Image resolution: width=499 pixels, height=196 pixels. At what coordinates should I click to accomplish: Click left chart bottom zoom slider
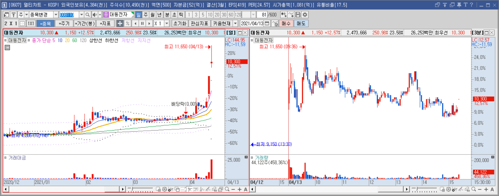pos(141,190)
